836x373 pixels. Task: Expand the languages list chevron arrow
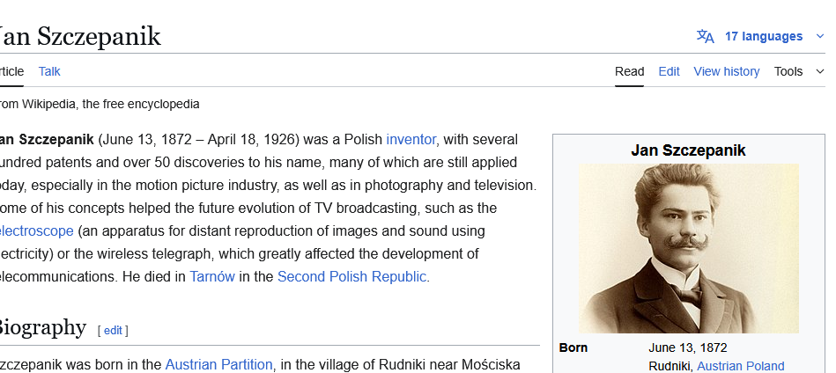coord(820,36)
